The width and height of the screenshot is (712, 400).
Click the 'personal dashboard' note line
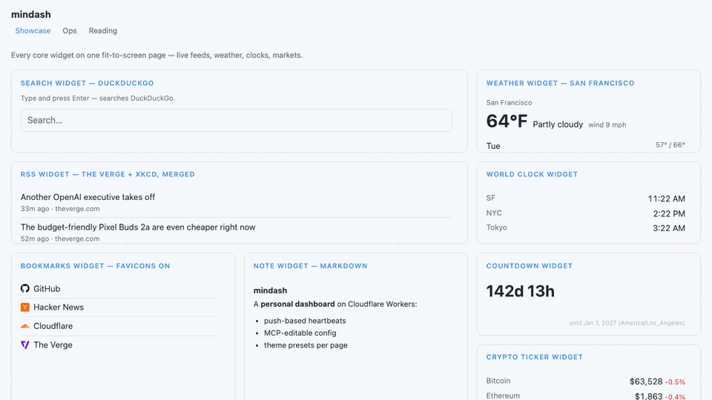335,304
